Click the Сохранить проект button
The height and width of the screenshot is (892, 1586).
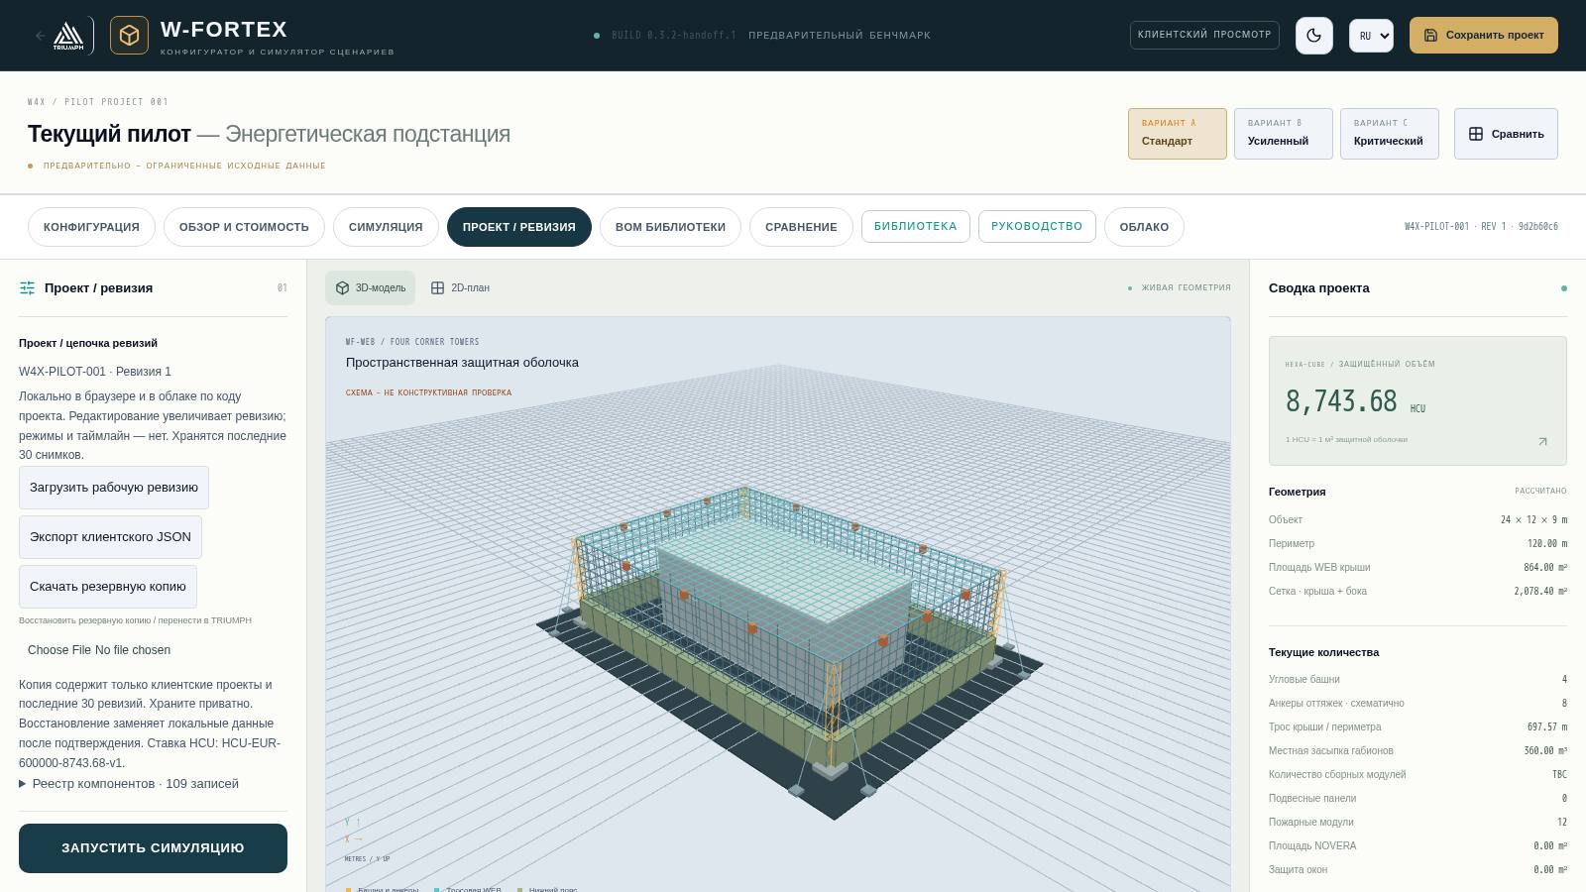pos(1483,36)
